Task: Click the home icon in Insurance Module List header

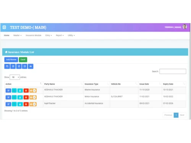Action: (6, 52)
